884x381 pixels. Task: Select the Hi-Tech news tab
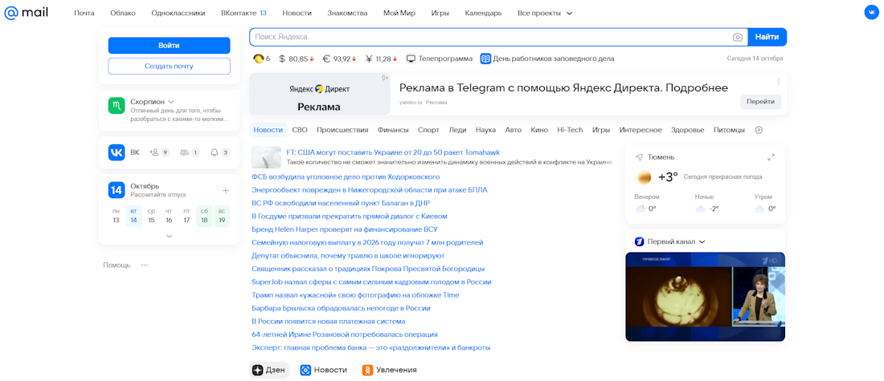(570, 130)
